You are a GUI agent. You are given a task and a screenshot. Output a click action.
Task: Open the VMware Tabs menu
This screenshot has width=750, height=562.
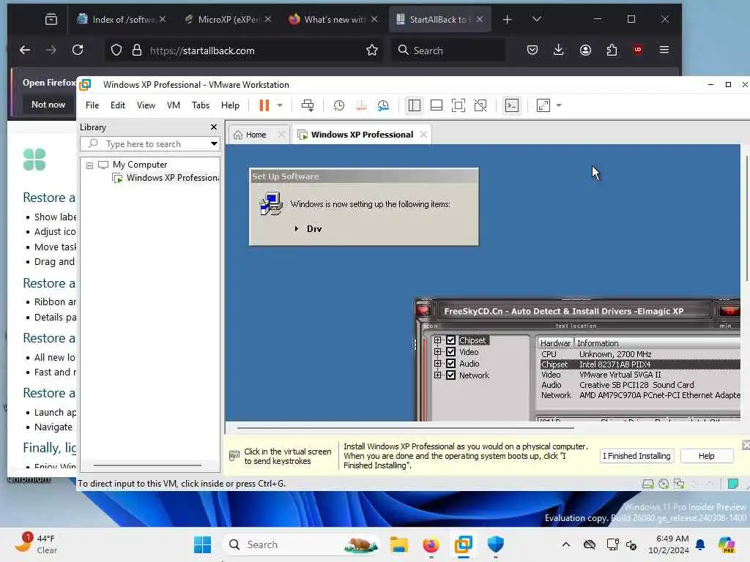[201, 105]
